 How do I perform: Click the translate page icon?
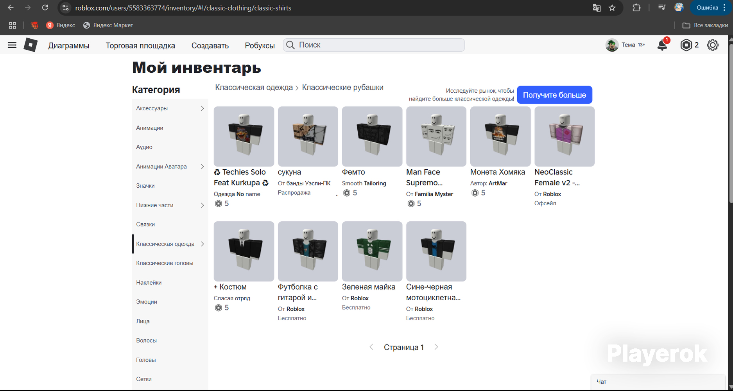point(597,8)
